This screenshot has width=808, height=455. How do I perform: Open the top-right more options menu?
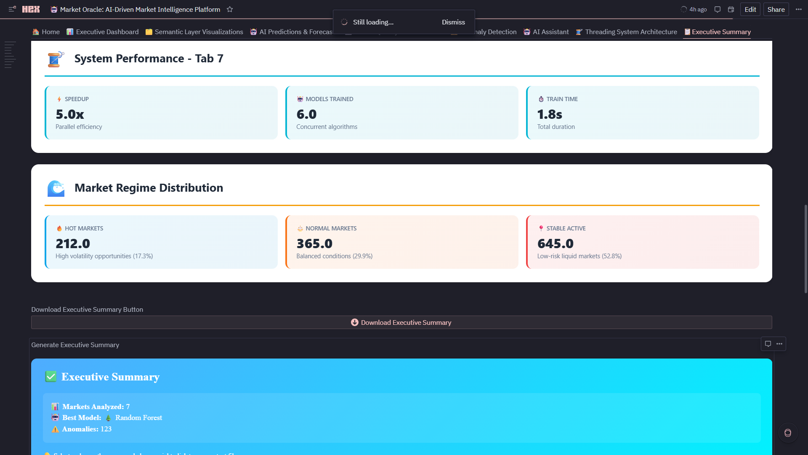click(798, 9)
